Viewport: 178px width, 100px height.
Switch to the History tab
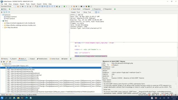tap(4, 59)
